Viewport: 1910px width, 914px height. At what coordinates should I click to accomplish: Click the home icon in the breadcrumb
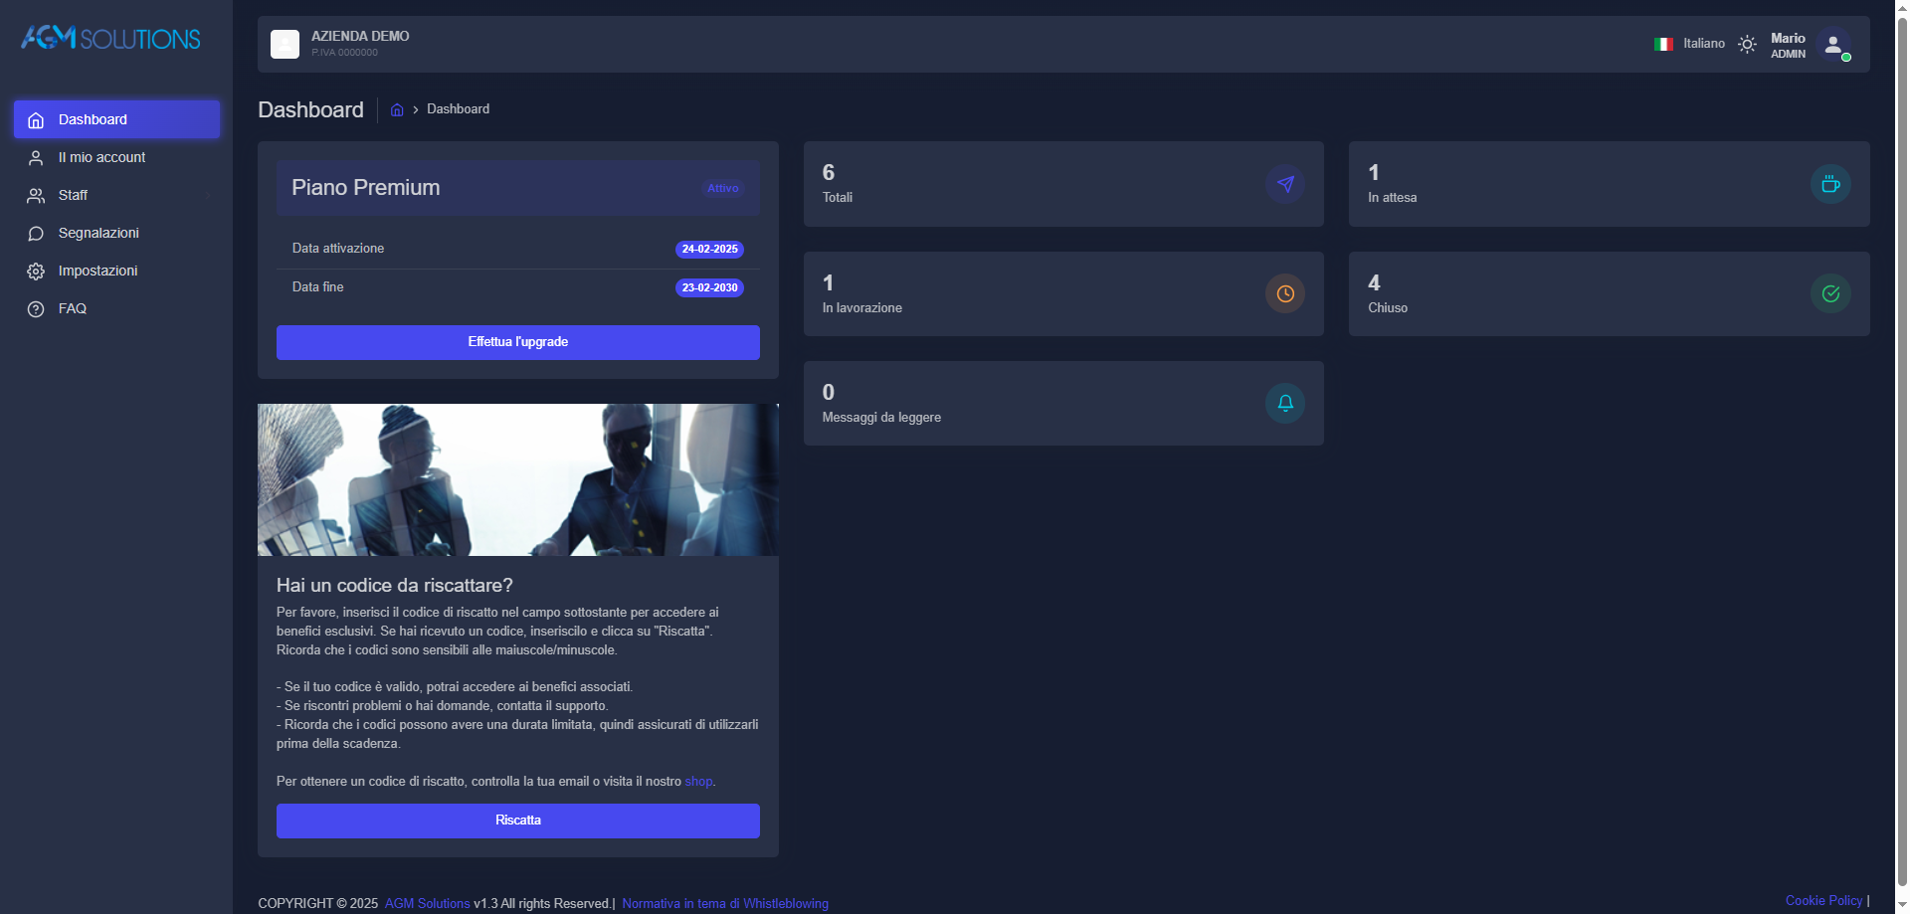(x=397, y=109)
